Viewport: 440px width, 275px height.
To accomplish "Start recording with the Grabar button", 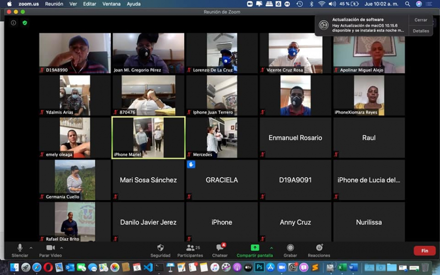I will [x=290, y=248].
